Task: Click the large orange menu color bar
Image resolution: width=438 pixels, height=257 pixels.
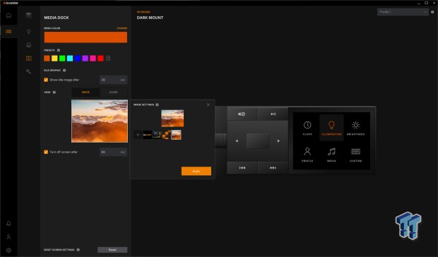Action: click(85, 37)
